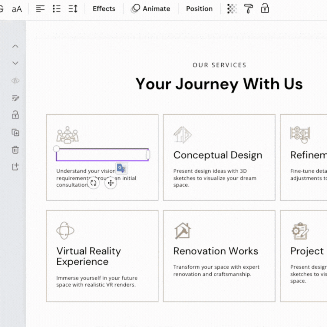
Task: Add a new page via the sidebar icon
Action: pos(15,167)
